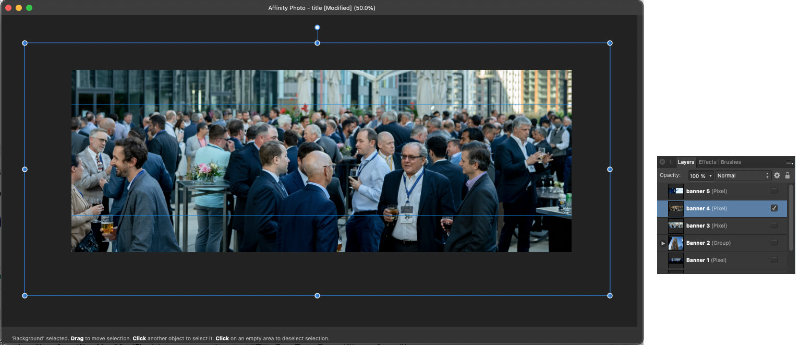800x345 pixels.
Task: Open the Layers panel preferences hamburger menu
Action: click(x=789, y=162)
